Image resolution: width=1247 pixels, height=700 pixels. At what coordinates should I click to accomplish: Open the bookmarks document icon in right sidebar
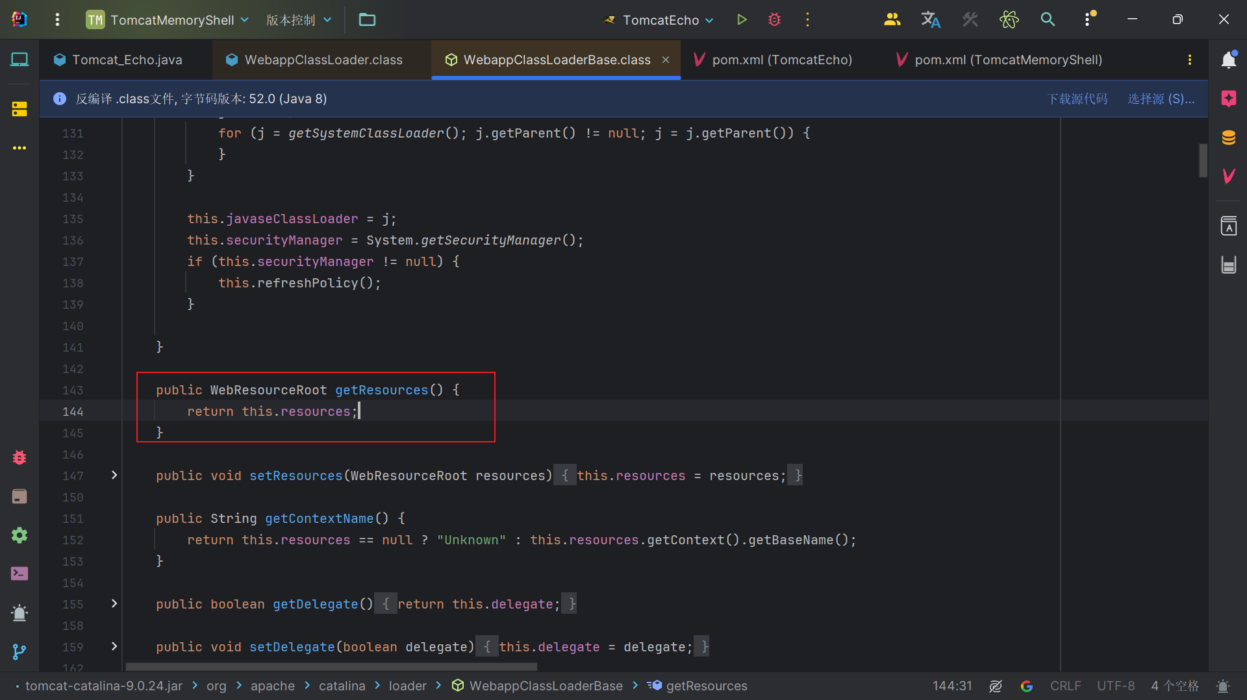click(1229, 226)
